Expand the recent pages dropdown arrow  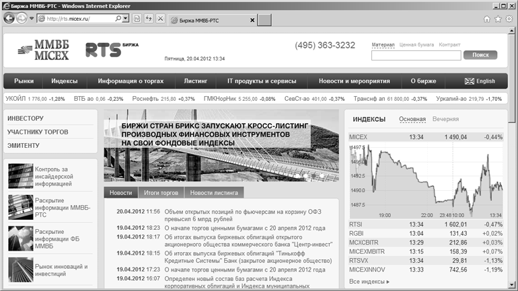[32, 19]
